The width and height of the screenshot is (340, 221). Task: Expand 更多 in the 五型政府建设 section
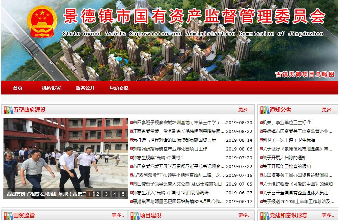pos(244,110)
